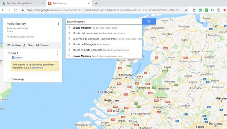Click Nijmegen on the map

point(159,107)
